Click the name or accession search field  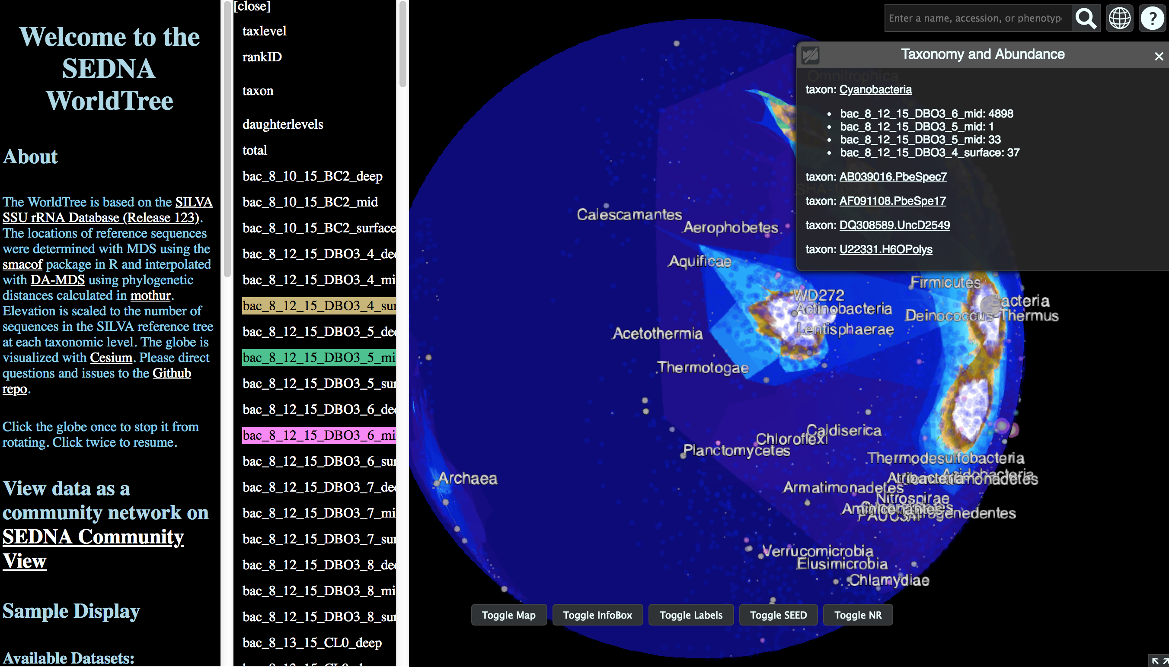pyautogui.click(x=977, y=18)
